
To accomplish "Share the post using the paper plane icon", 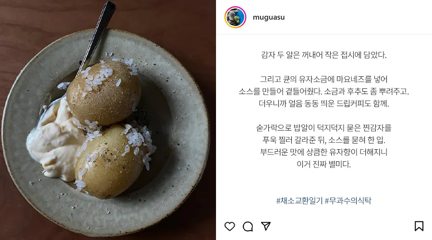I will (266, 226).
